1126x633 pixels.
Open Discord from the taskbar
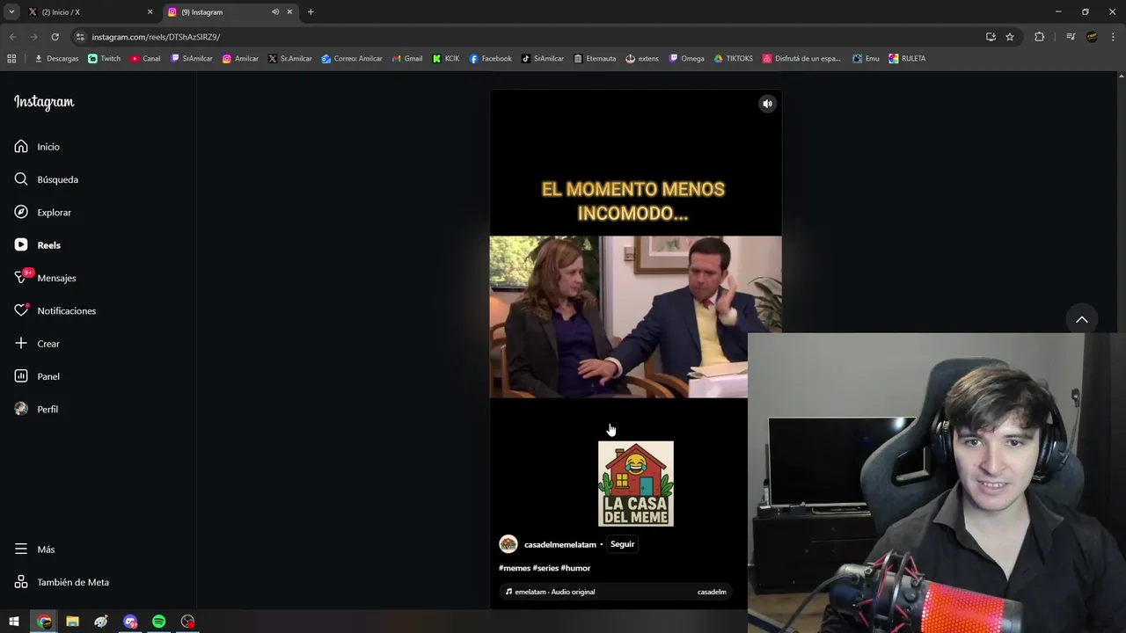click(x=130, y=622)
